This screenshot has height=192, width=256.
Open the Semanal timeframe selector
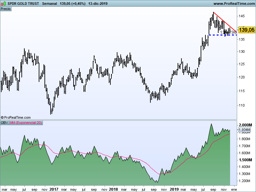49,4
